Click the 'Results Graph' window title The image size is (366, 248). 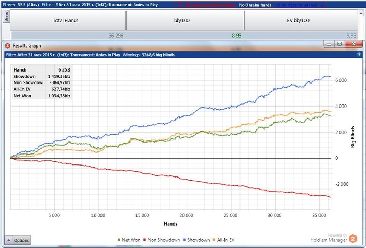pyautogui.click(x=27, y=46)
